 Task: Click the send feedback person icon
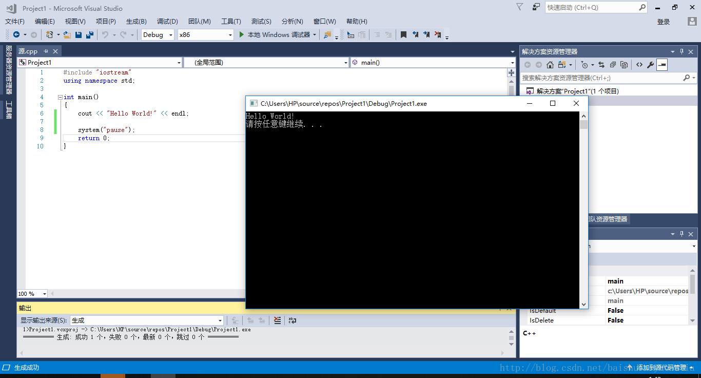(x=536, y=7)
